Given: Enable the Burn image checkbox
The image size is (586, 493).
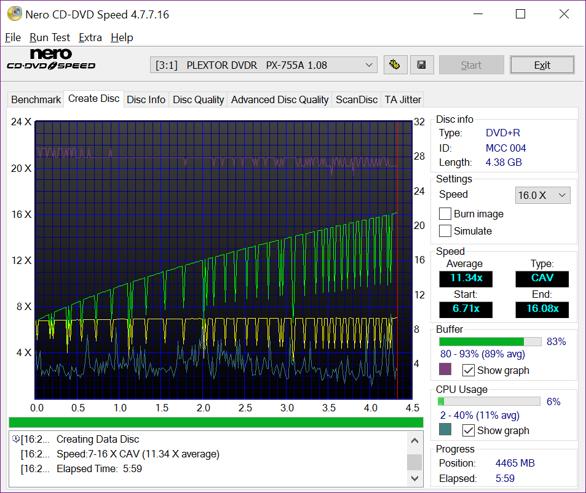Looking at the screenshot, I should (445, 214).
